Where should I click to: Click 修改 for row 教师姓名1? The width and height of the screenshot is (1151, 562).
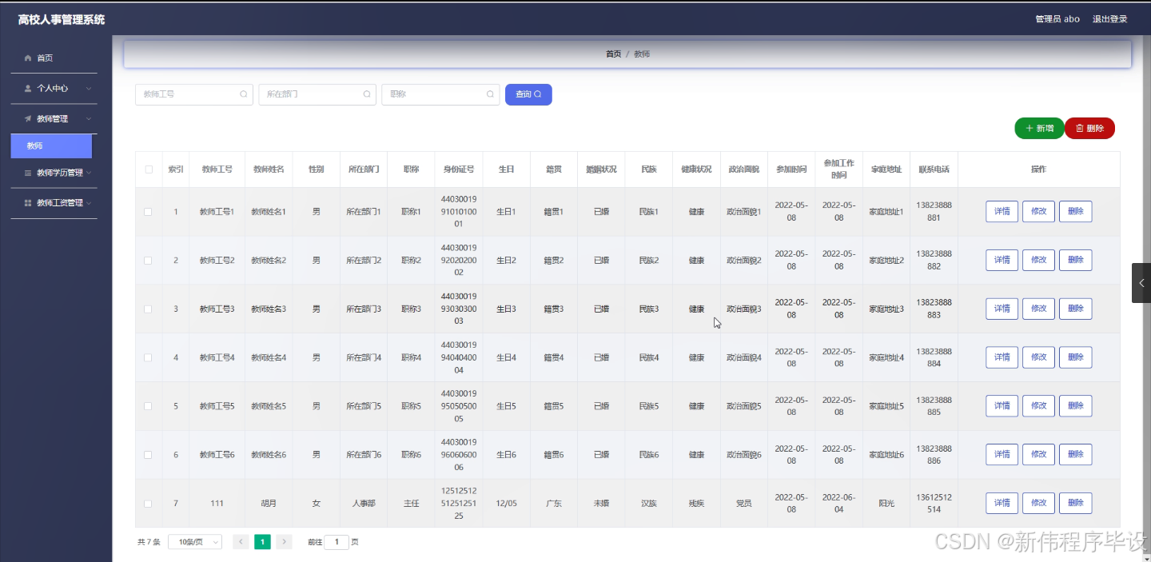(1038, 212)
